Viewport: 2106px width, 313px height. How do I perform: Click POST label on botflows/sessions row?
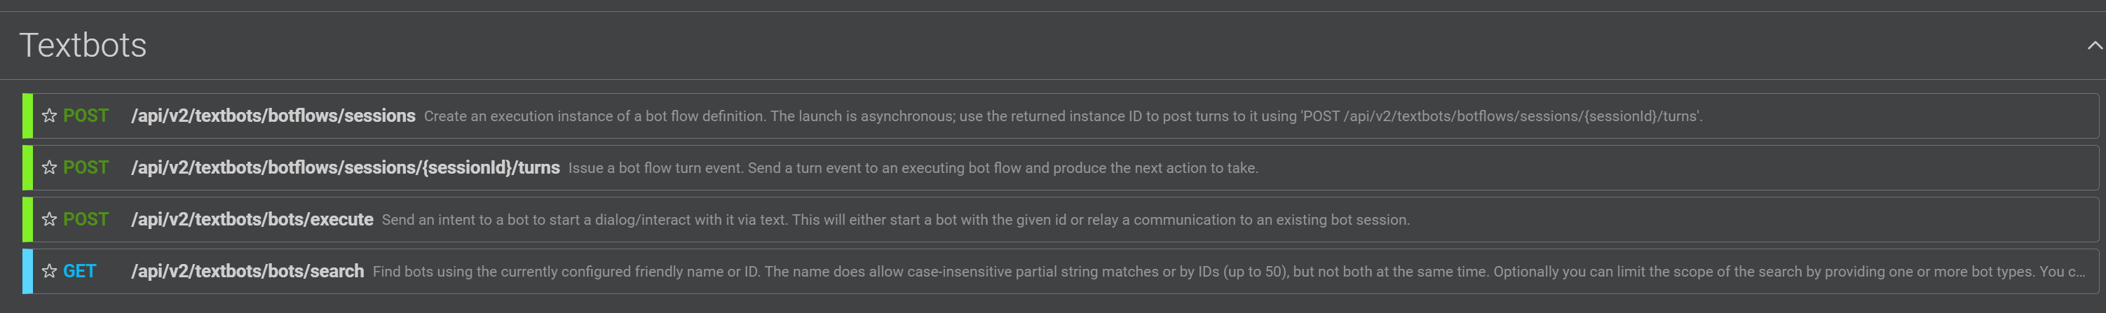[86, 116]
